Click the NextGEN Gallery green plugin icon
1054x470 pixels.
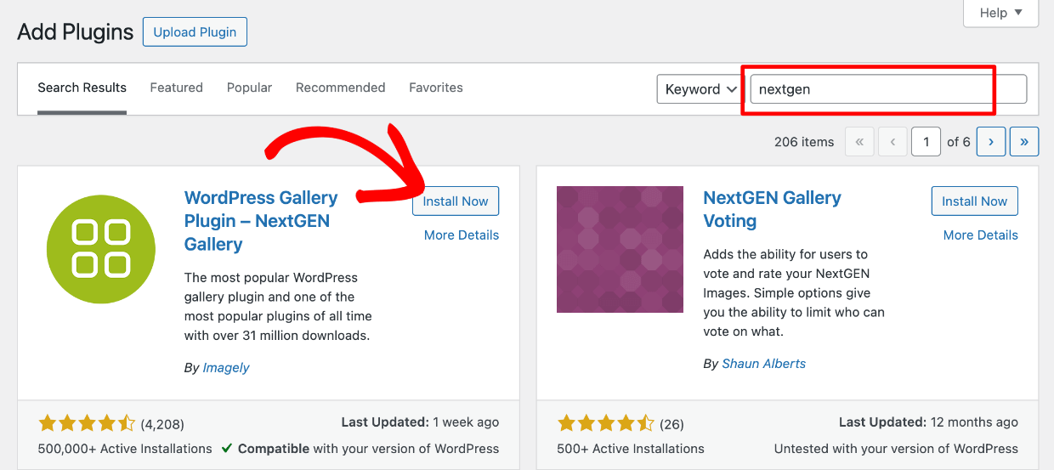(x=101, y=250)
